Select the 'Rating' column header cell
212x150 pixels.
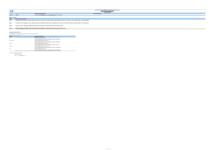coord(11,36)
